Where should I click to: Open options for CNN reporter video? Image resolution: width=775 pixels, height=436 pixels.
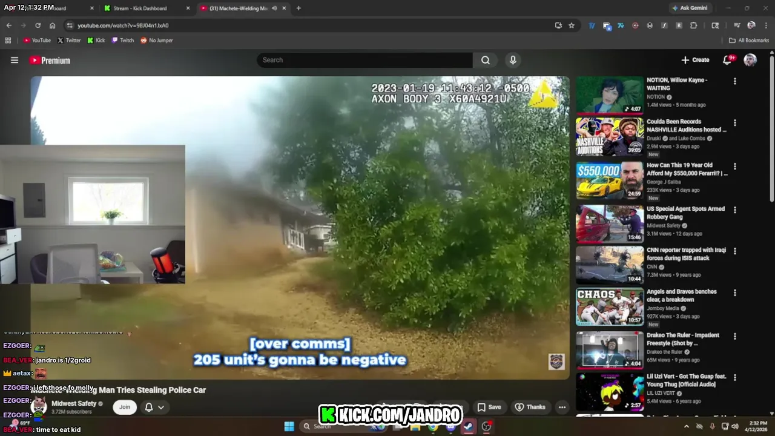(x=735, y=251)
